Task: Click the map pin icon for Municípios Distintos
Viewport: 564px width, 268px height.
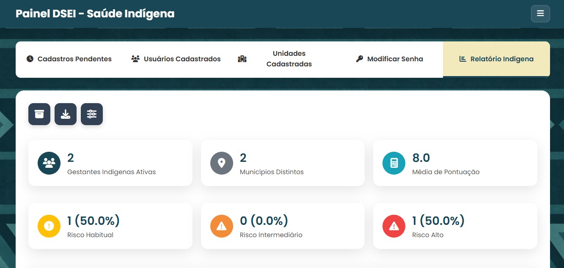Action: tap(222, 163)
